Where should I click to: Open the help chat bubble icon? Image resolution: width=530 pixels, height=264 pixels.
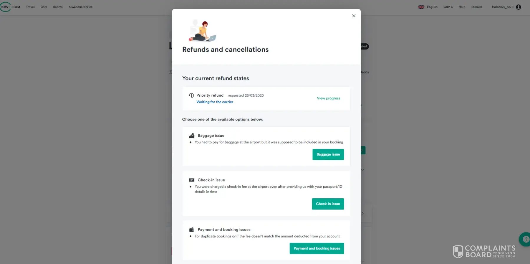point(525,239)
